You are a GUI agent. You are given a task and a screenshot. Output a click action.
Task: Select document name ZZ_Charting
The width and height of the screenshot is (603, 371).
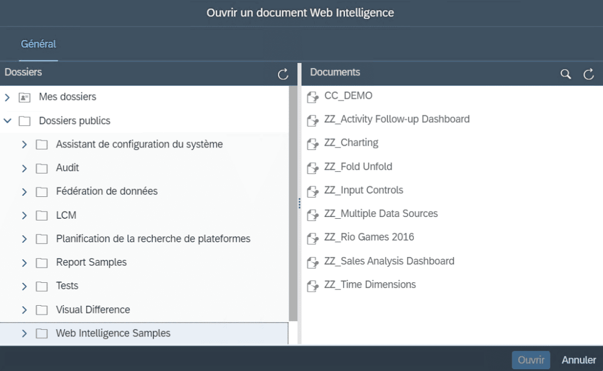click(351, 143)
